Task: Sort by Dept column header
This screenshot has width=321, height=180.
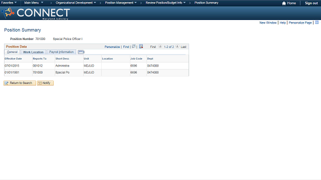Action: (x=150, y=58)
